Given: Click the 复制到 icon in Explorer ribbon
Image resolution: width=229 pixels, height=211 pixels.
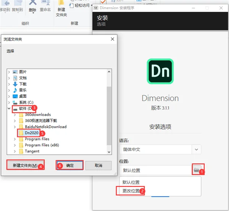Looking at the screenshot, I should click(18, 3).
